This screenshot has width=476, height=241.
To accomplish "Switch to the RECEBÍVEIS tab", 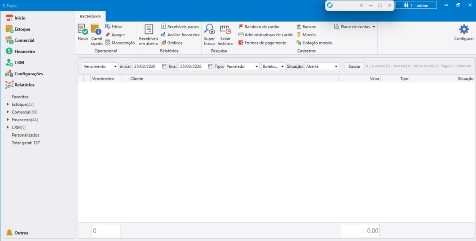I will pyautogui.click(x=90, y=16).
